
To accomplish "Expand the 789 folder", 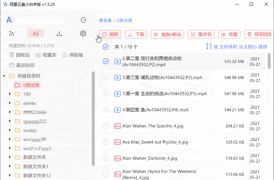I will click(10, 94).
